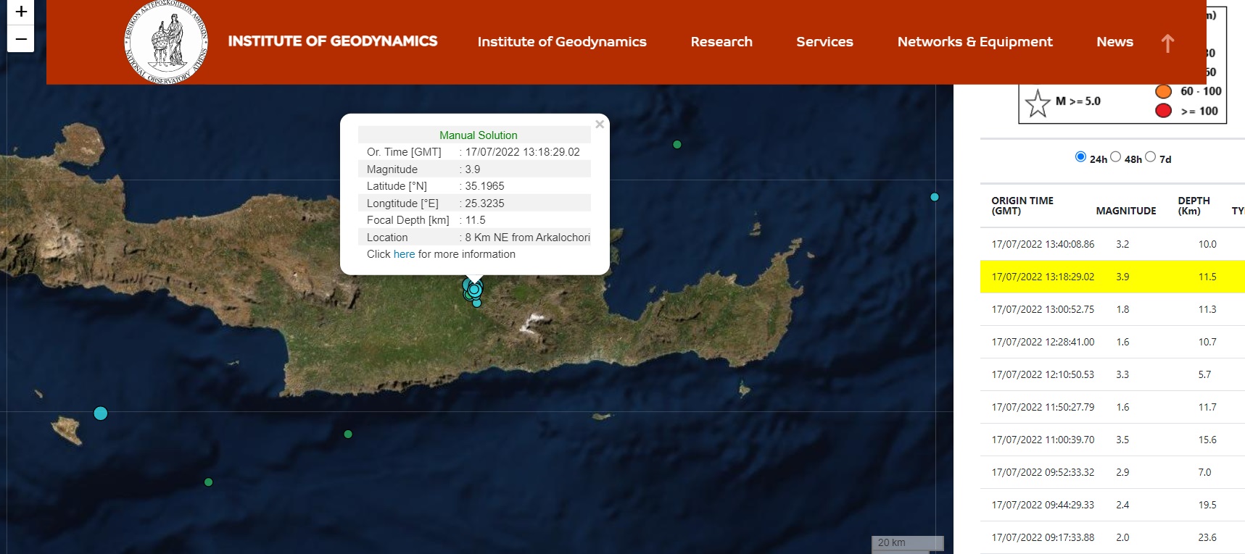Click the green earthquake marker north of Crete
Image resolution: width=1245 pixels, height=554 pixels.
tap(677, 145)
